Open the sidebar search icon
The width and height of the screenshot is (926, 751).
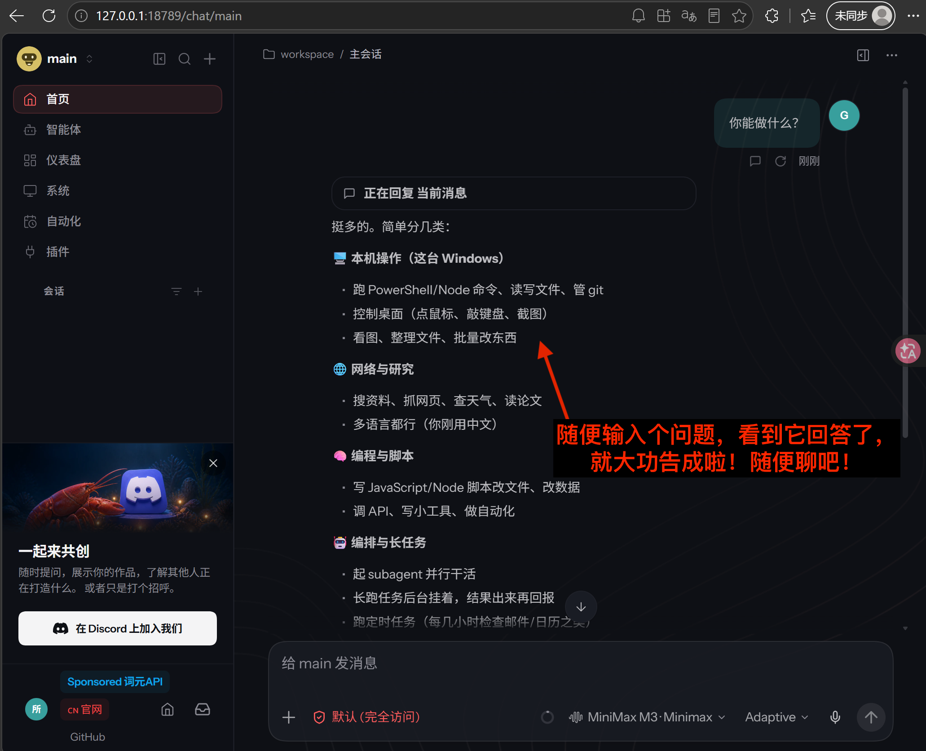coord(184,59)
